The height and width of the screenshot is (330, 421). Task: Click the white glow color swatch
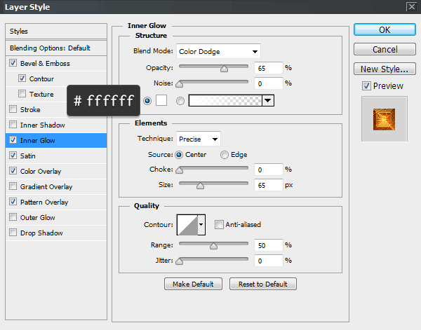coord(161,101)
